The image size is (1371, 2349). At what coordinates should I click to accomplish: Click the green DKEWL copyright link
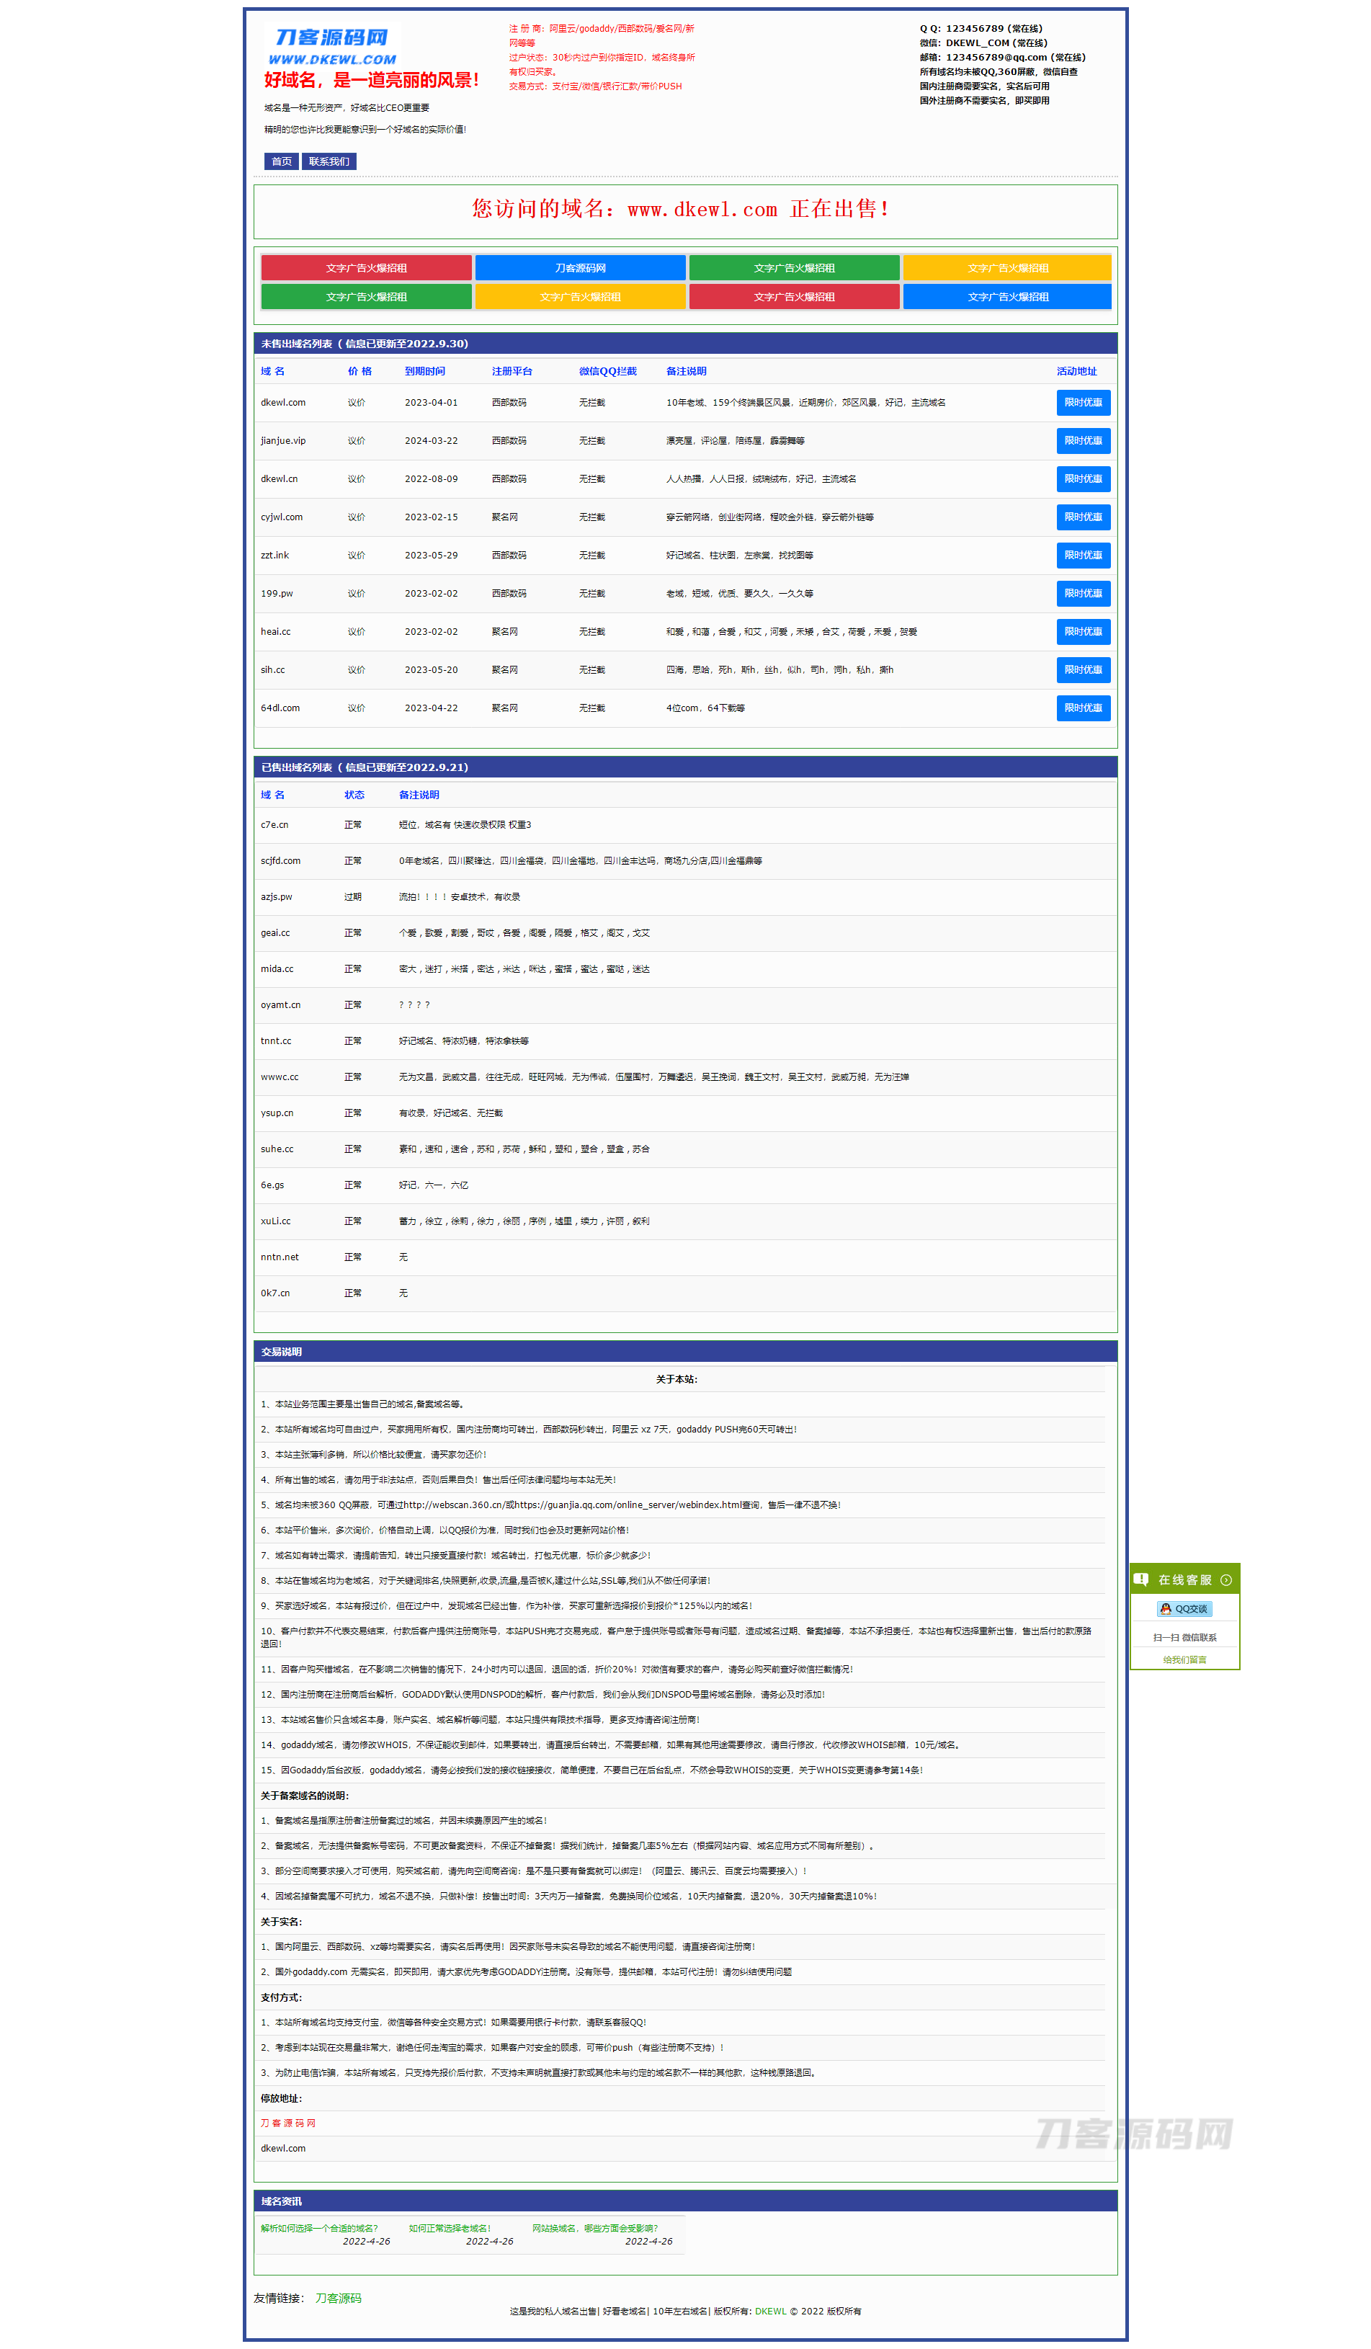770,2311
